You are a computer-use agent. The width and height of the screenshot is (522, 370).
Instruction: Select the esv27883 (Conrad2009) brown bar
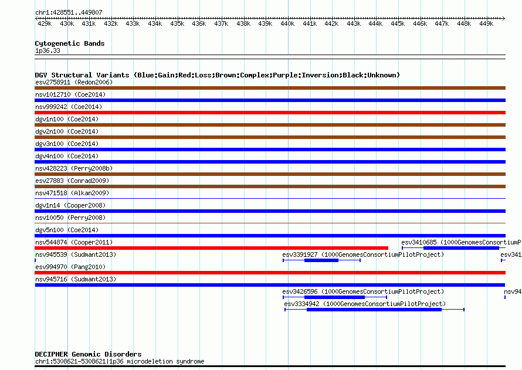point(270,186)
